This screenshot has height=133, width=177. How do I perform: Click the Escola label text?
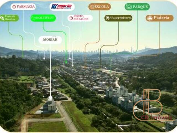click(x=102, y=7)
